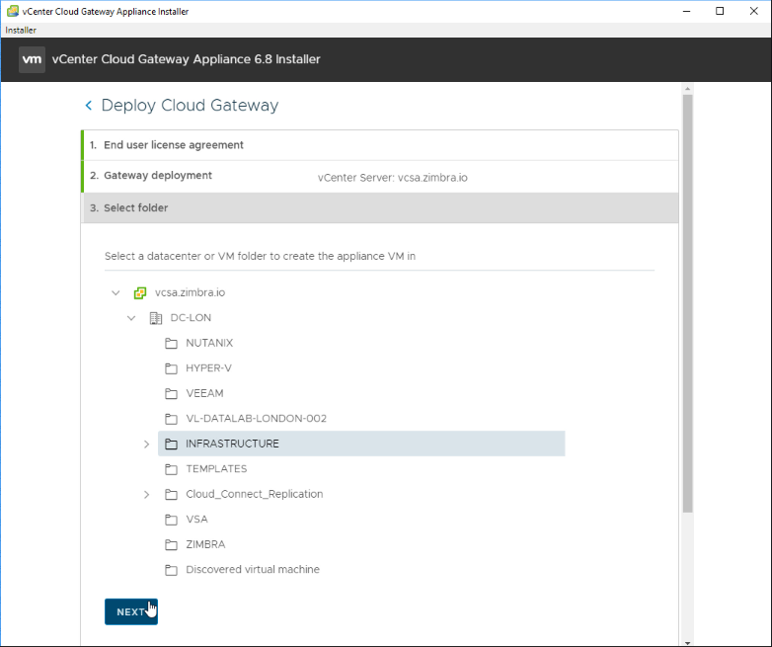Open the Installer menu
This screenshot has width=772, height=647.
point(21,30)
